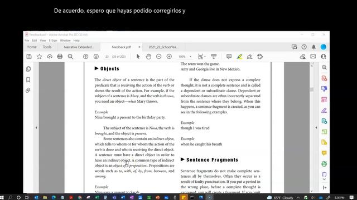Open the account profile avatar
Screen dimensions: 357x200
click(x=324, y=47)
